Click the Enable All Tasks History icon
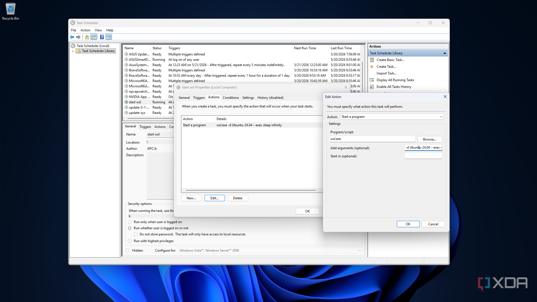 point(372,87)
